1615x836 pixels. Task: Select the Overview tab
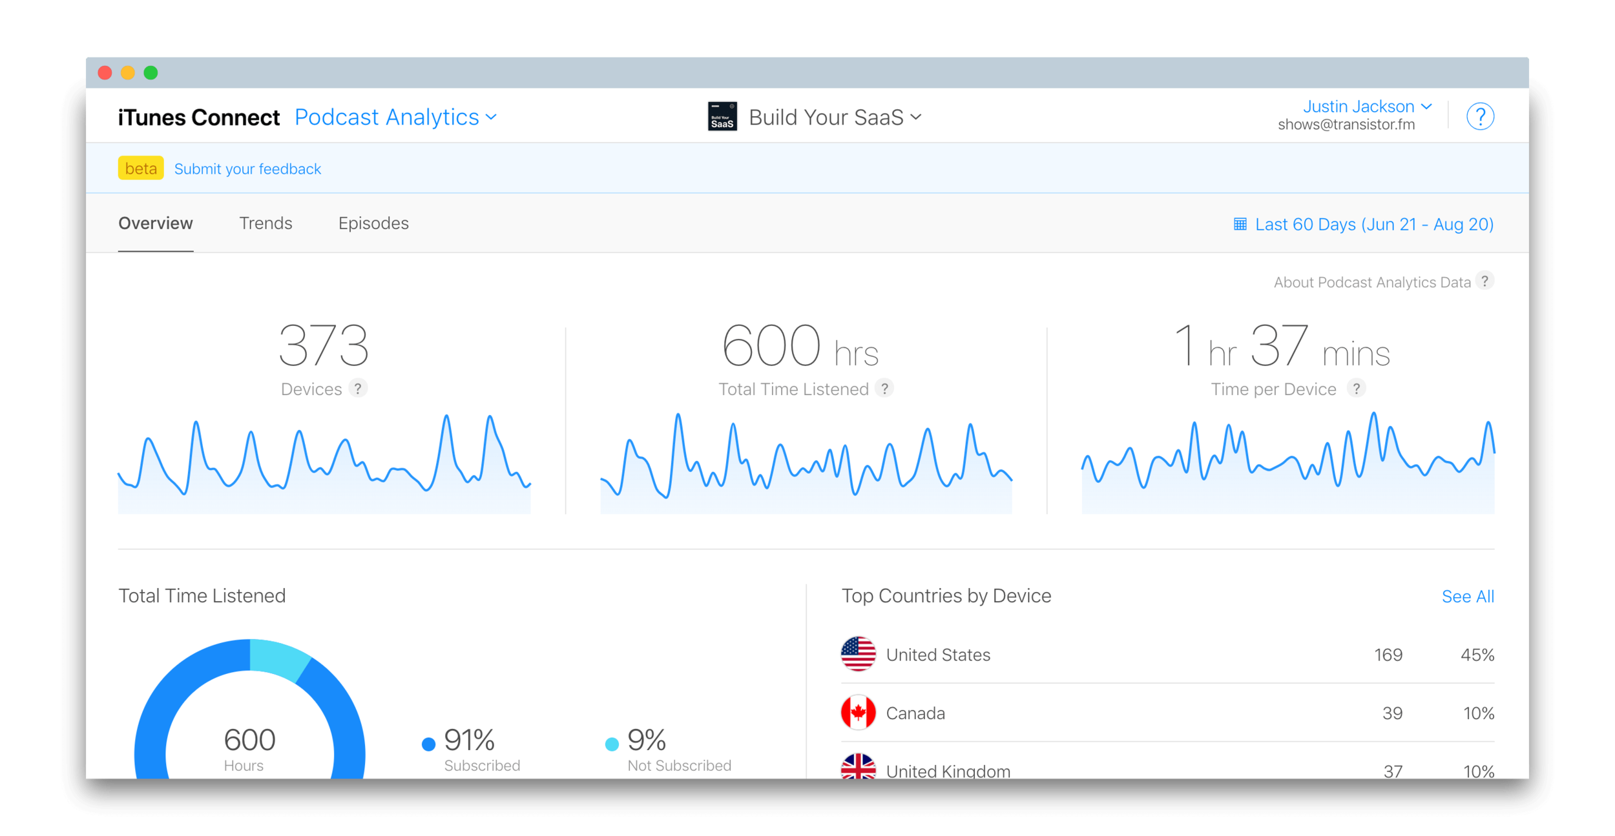[x=156, y=223]
